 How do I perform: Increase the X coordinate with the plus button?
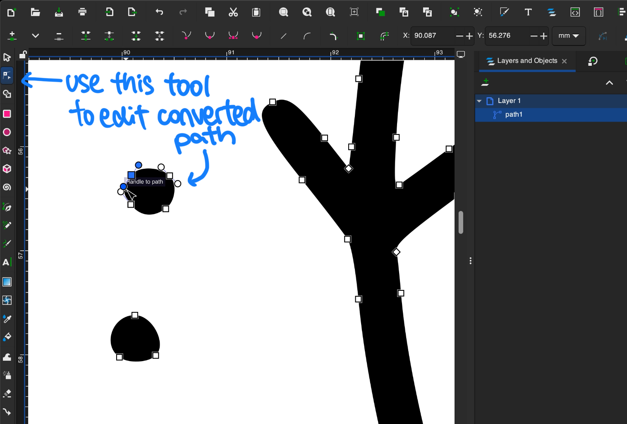click(469, 36)
